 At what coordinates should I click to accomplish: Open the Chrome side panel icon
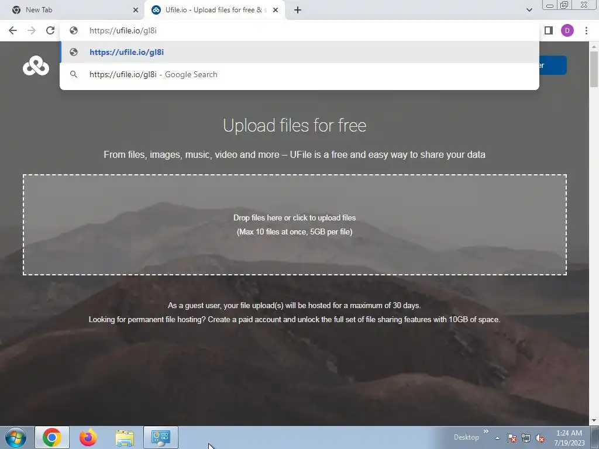coord(549,30)
